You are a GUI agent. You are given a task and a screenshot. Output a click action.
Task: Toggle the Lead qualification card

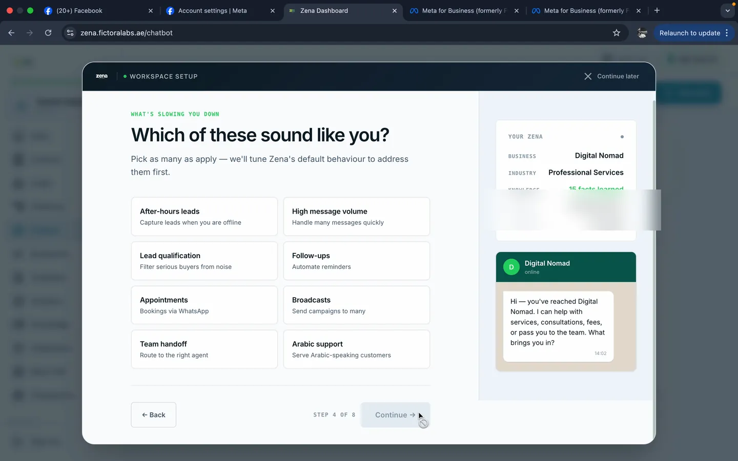pyautogui.click(x=204, y=261)
